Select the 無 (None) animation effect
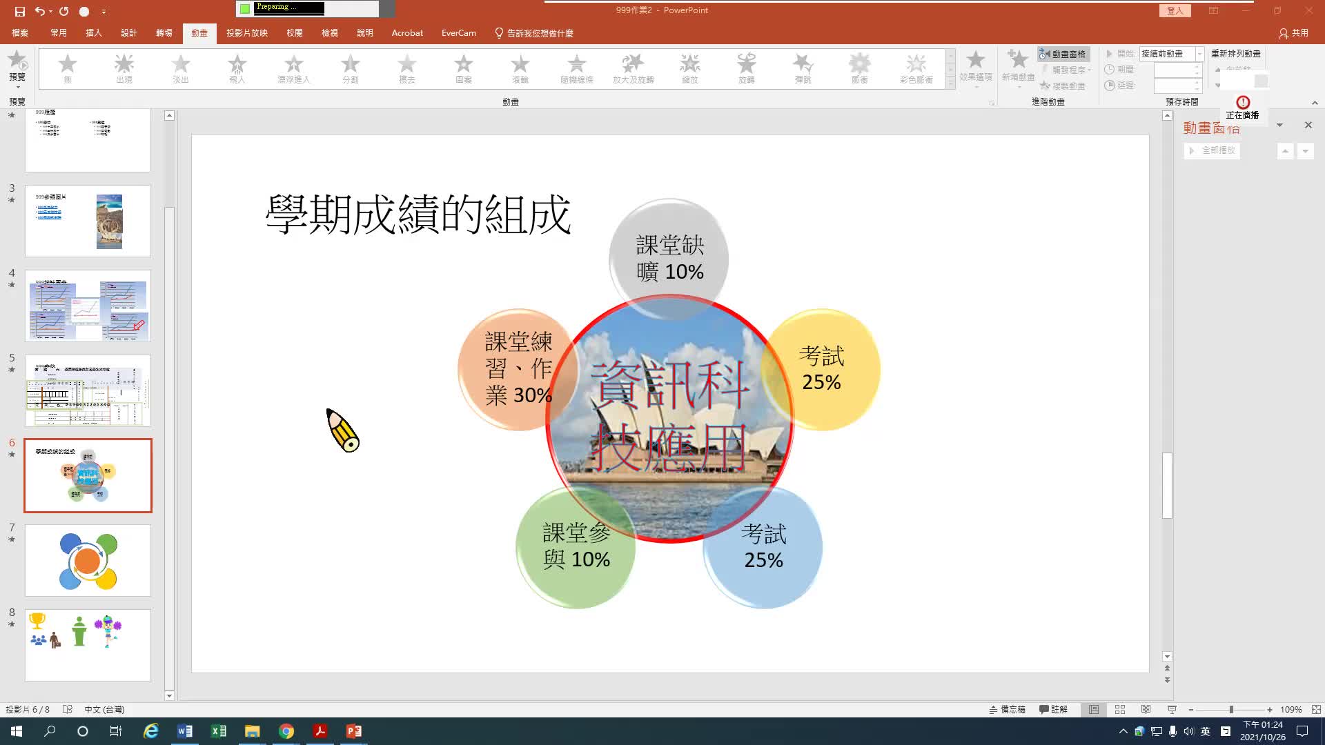The width and height of the screenshot is (1325, 745). click(68, 69)
